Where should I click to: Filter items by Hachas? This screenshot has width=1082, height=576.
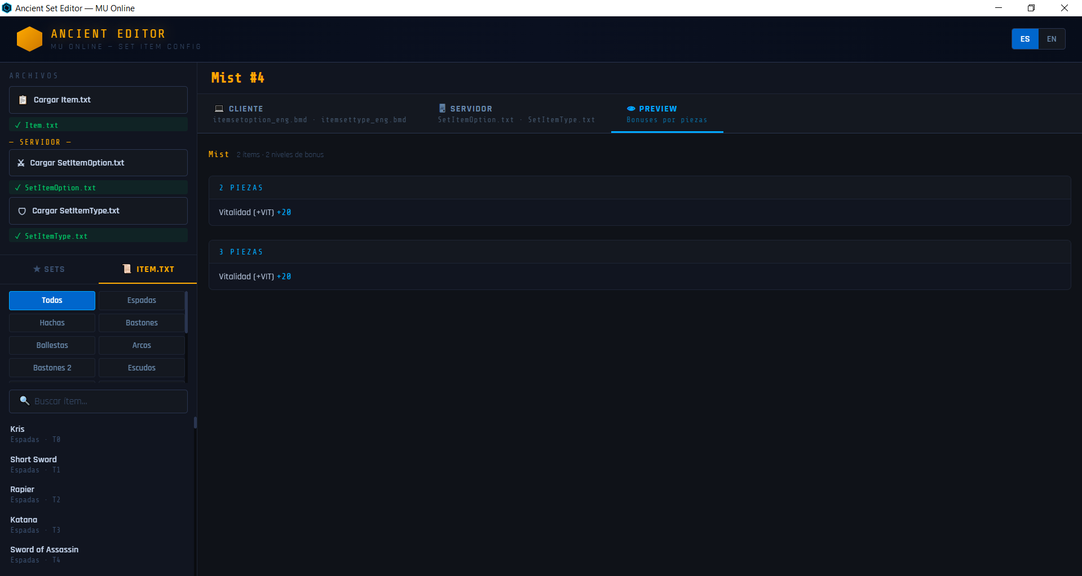click(52, 323)
